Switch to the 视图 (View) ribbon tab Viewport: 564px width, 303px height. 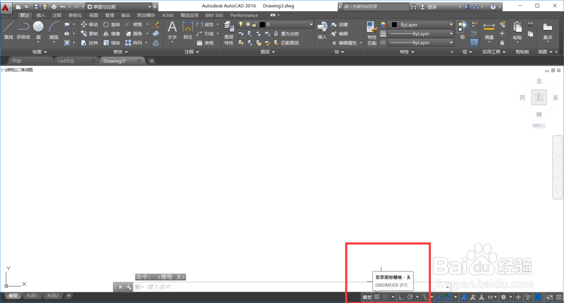pos(94,15)
